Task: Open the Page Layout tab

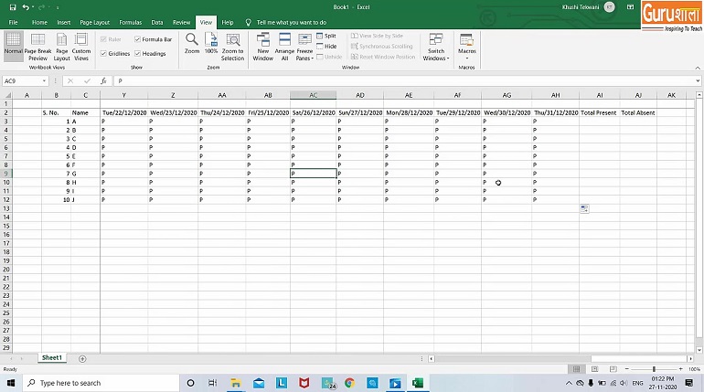Action: [94, 22]
